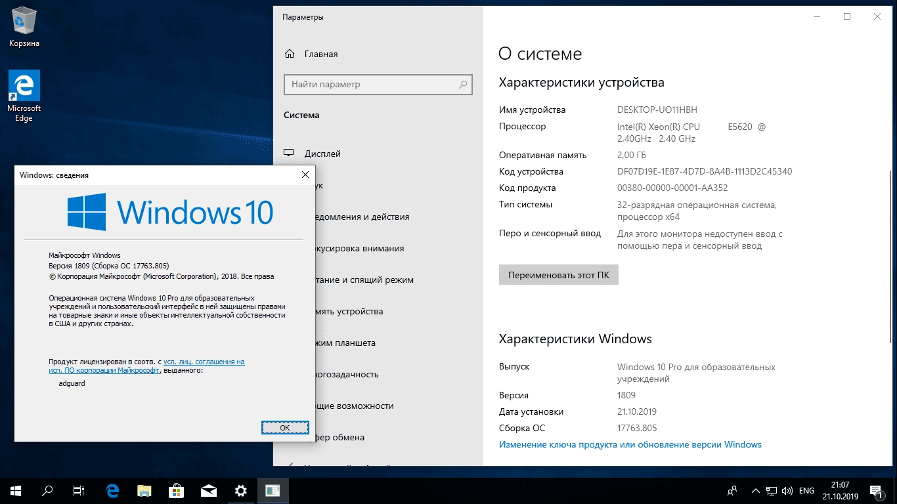This screenshot has width=897, height=504.
Task: Click the version value 1809 in Settings
Action: pos(626,395)
